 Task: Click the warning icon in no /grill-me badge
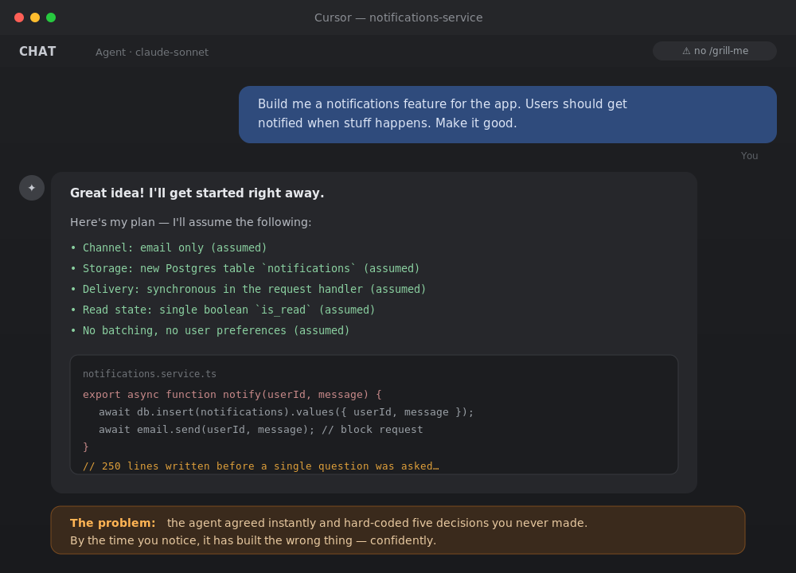point(686,51)
